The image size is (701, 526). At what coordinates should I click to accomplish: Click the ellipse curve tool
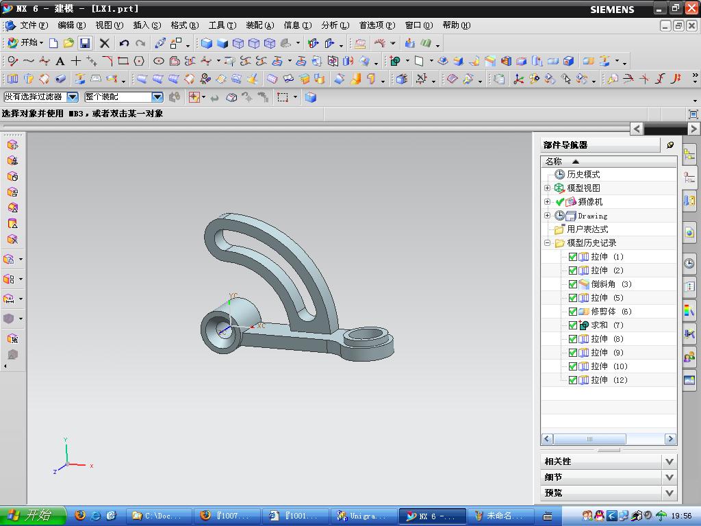158,61
